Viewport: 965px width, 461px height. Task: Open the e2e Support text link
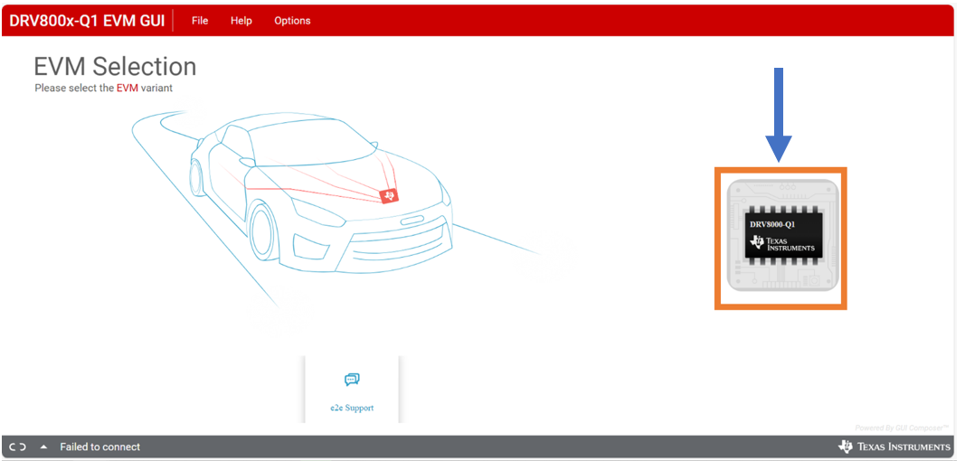(352, 408)
